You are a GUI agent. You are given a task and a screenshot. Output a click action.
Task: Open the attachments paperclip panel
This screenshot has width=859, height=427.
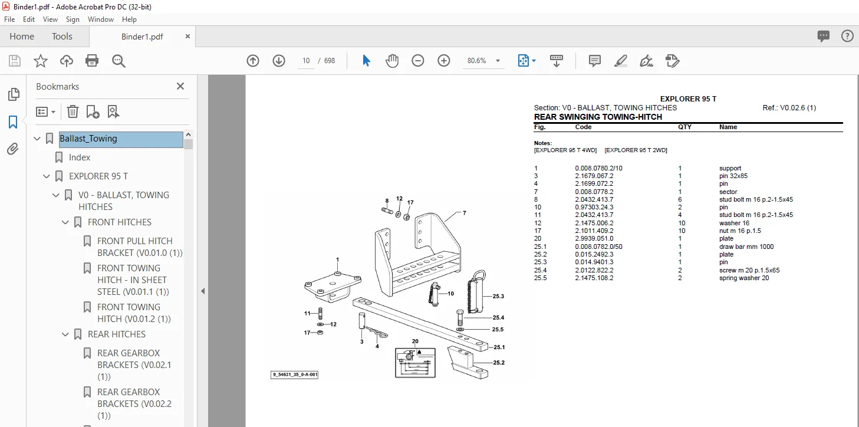(13, 149)
